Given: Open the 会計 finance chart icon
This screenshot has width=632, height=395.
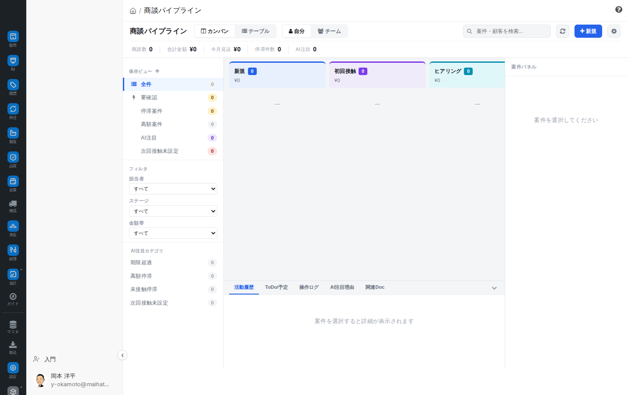Looking at the screenshot, I should click(x=13, y=274).
